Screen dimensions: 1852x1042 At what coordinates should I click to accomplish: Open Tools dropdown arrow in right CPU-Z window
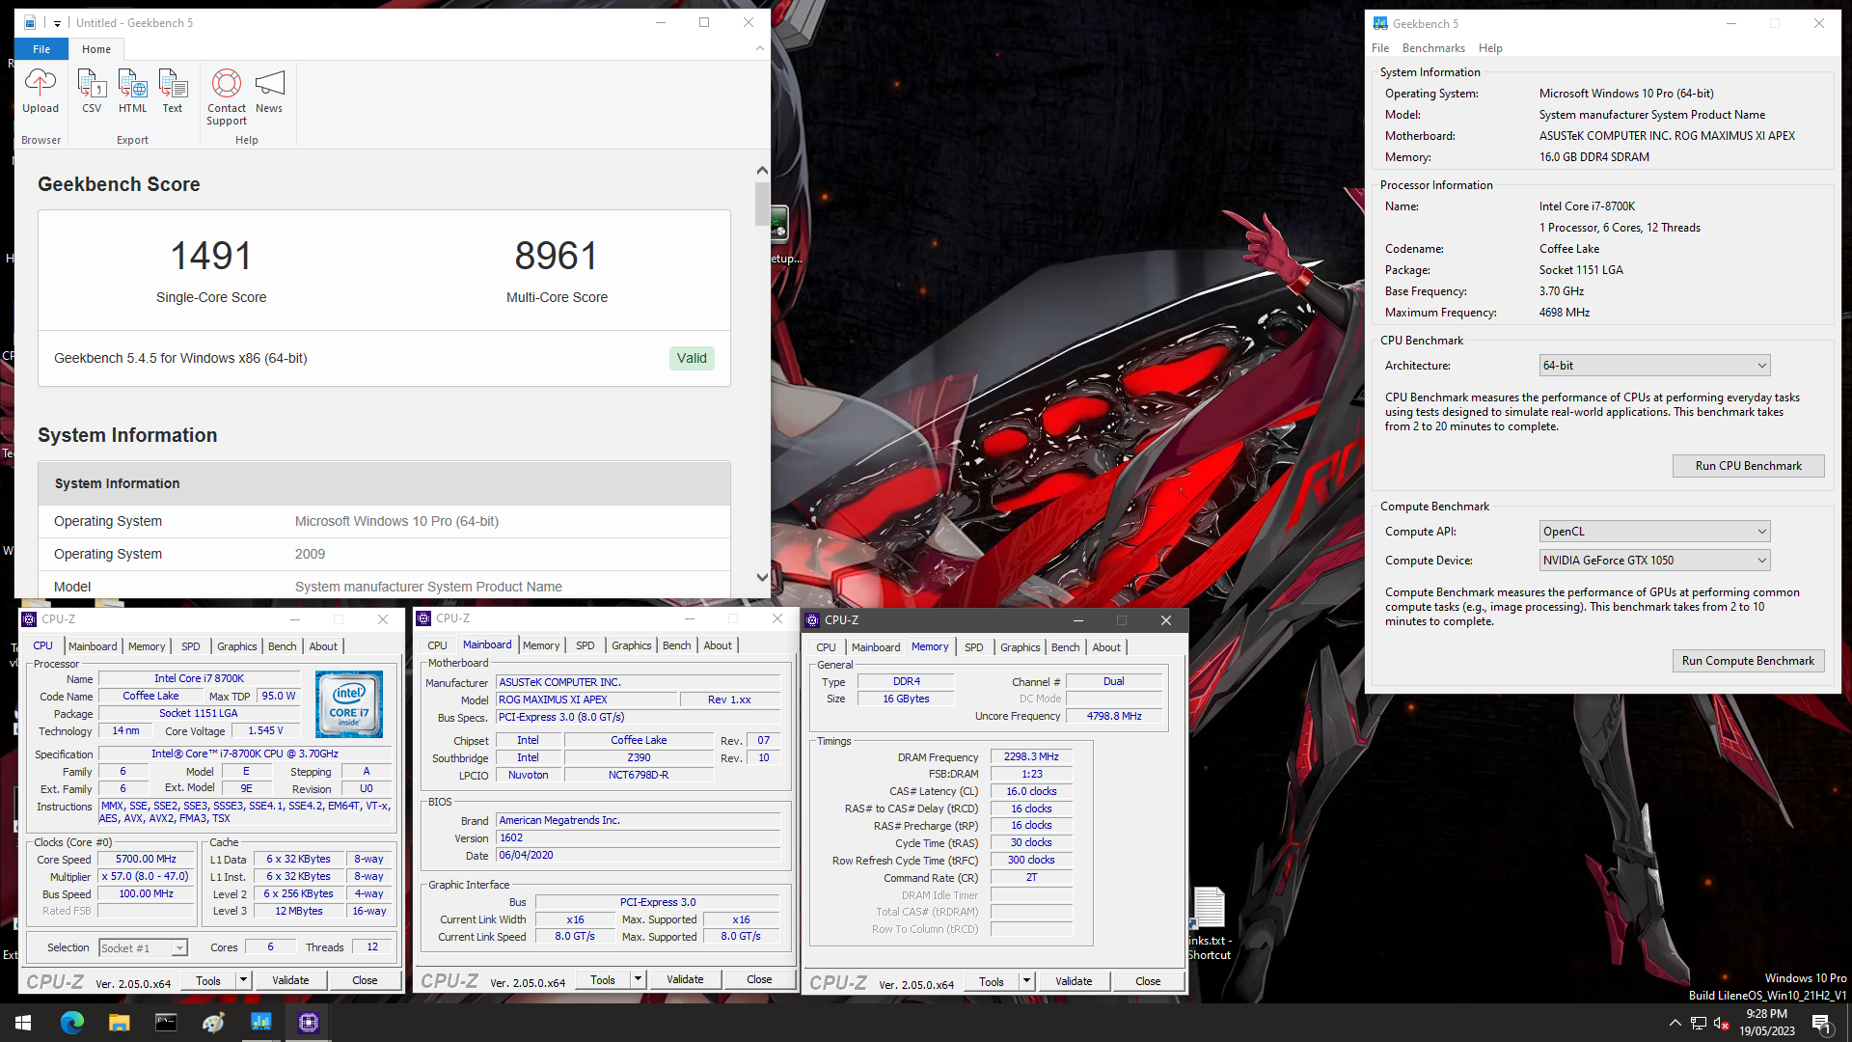[1026, 981]
